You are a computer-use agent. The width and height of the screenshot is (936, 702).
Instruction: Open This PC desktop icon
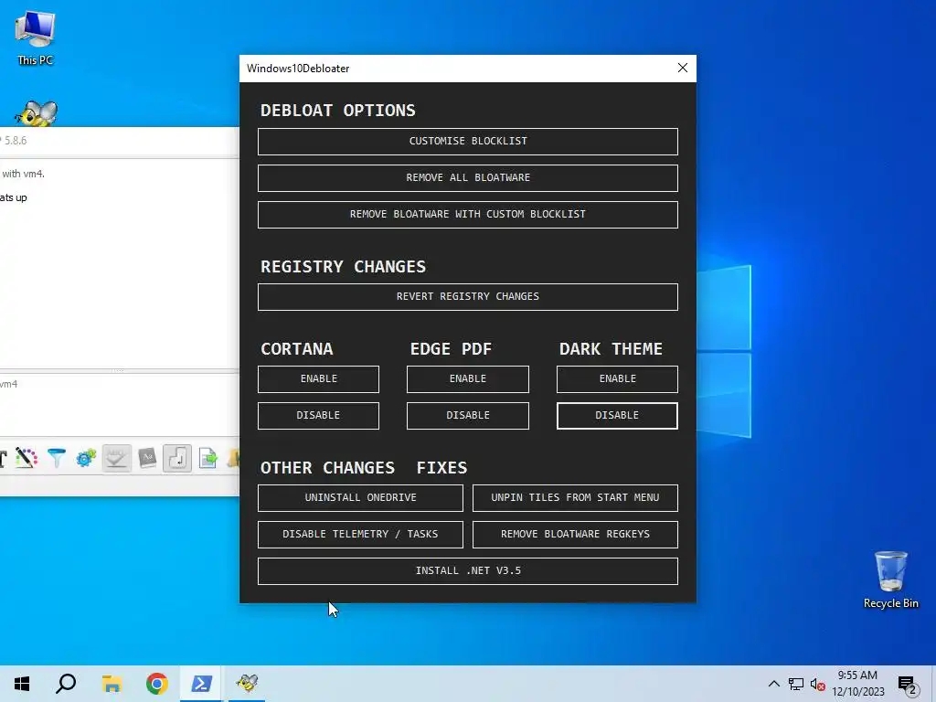[x=36, y=38]
